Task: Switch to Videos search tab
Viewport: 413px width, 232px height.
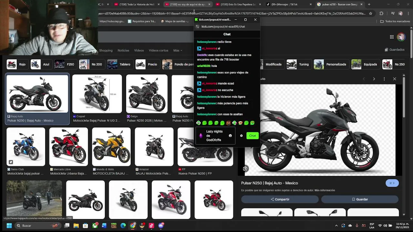Action: coord(139,51)
